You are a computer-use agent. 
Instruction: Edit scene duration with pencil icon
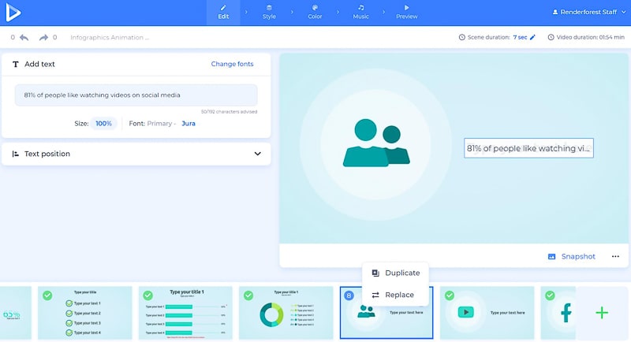pyautogui.click(x=532, y=37)
